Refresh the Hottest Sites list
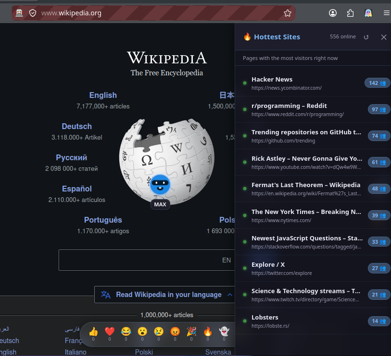Screen dimensions: 391x356 point(366,37)
